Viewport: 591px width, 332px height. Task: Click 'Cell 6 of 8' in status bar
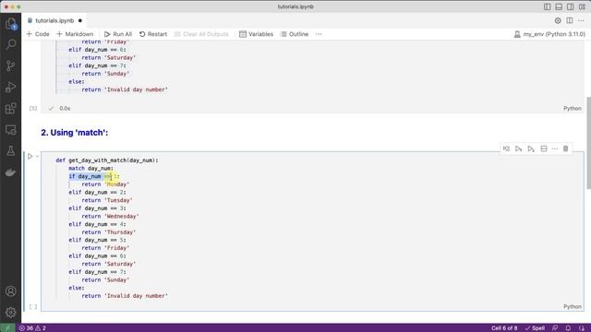(x=504, y=328)
